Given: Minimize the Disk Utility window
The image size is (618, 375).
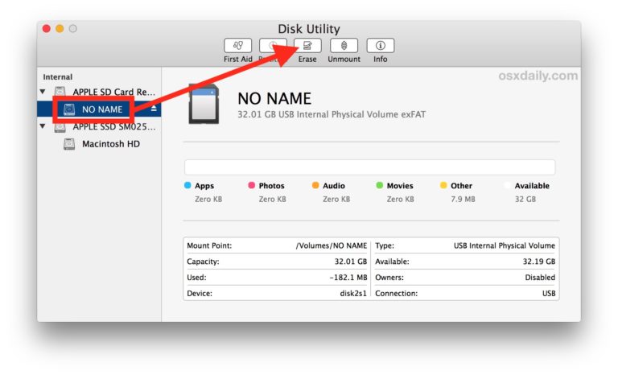Looking at the screenshot, I should click(x=60, y=28).
